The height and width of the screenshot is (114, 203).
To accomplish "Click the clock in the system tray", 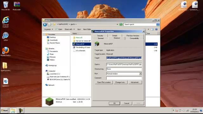I will [194, 111].
